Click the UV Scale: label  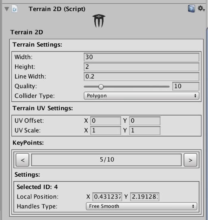point(28,130)
